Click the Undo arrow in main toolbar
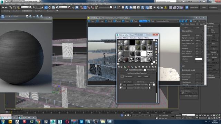Image resolution: width=221 pixels, height=124 pixels. click(x=3, y=7)
